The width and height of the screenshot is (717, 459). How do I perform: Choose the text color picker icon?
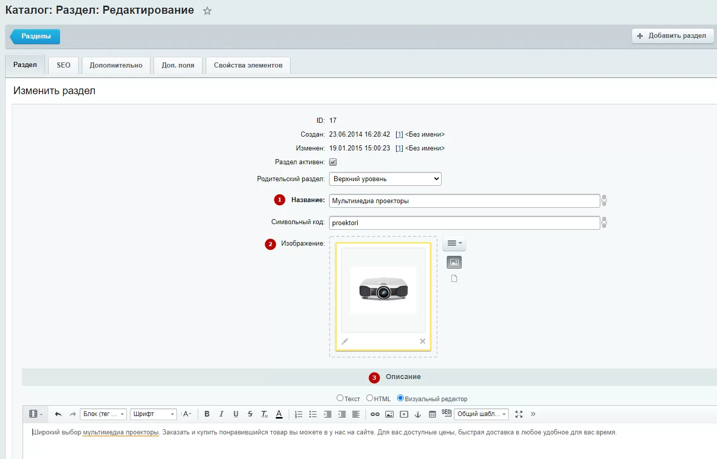pos(279,414)
